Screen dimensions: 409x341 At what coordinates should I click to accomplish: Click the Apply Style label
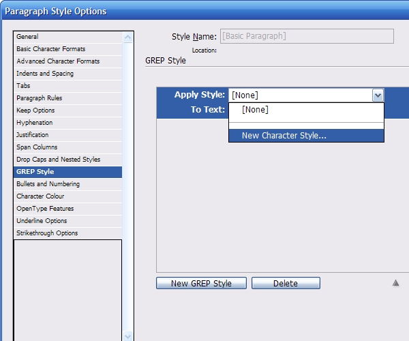point(200,95)
